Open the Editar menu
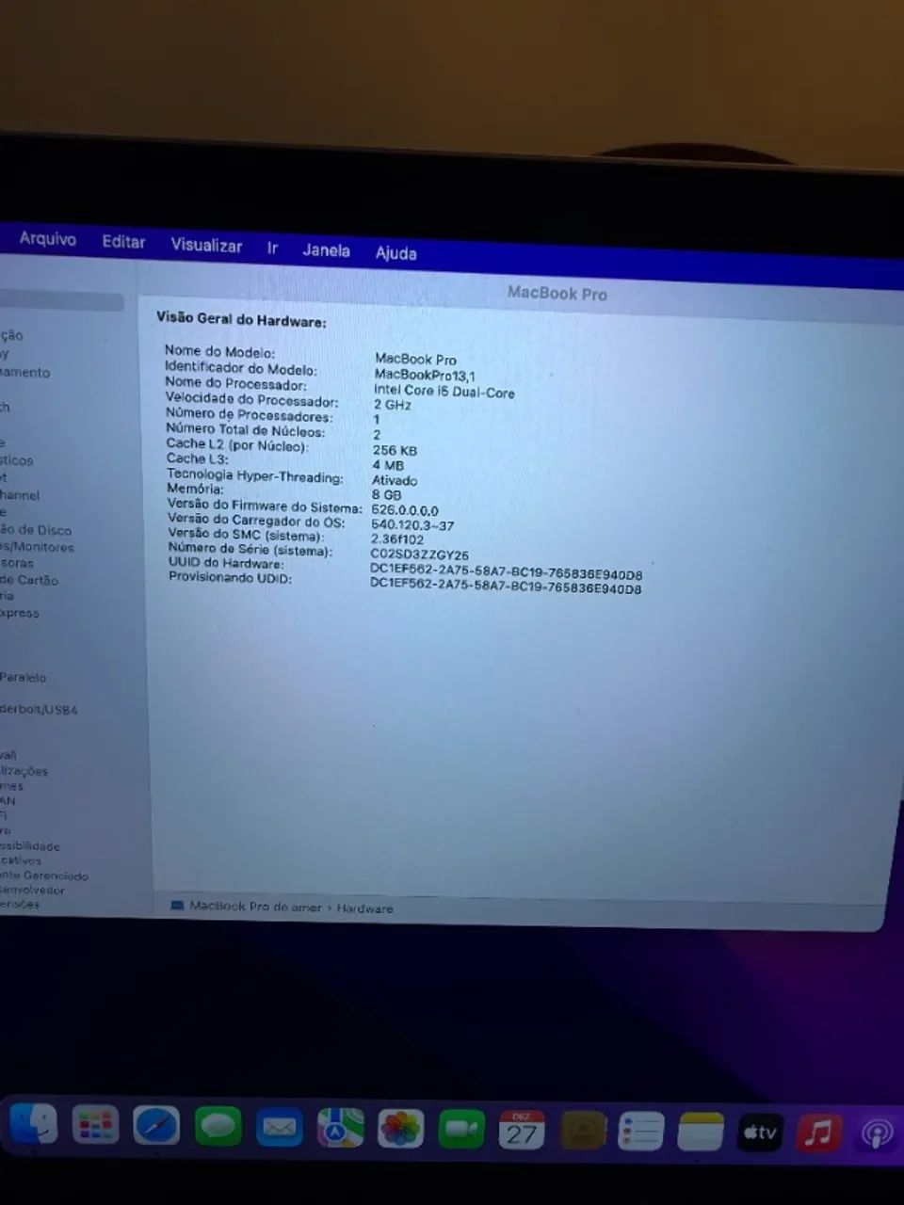Viewport: 904px width, 1205px height. [123, 242]
